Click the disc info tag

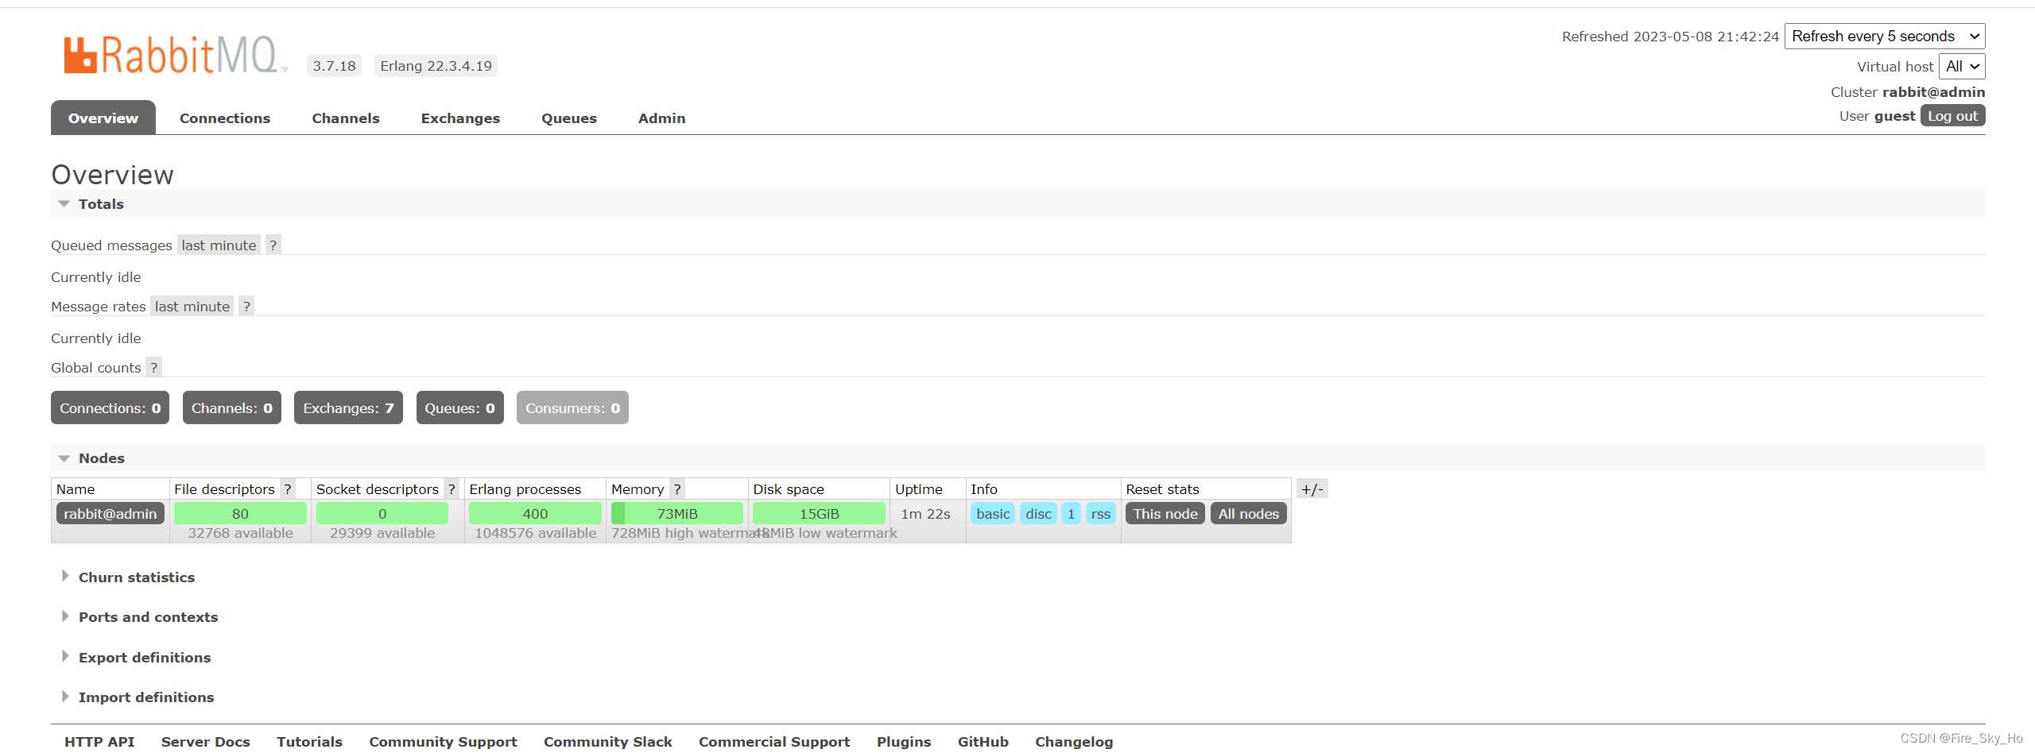pos(1038,513)
